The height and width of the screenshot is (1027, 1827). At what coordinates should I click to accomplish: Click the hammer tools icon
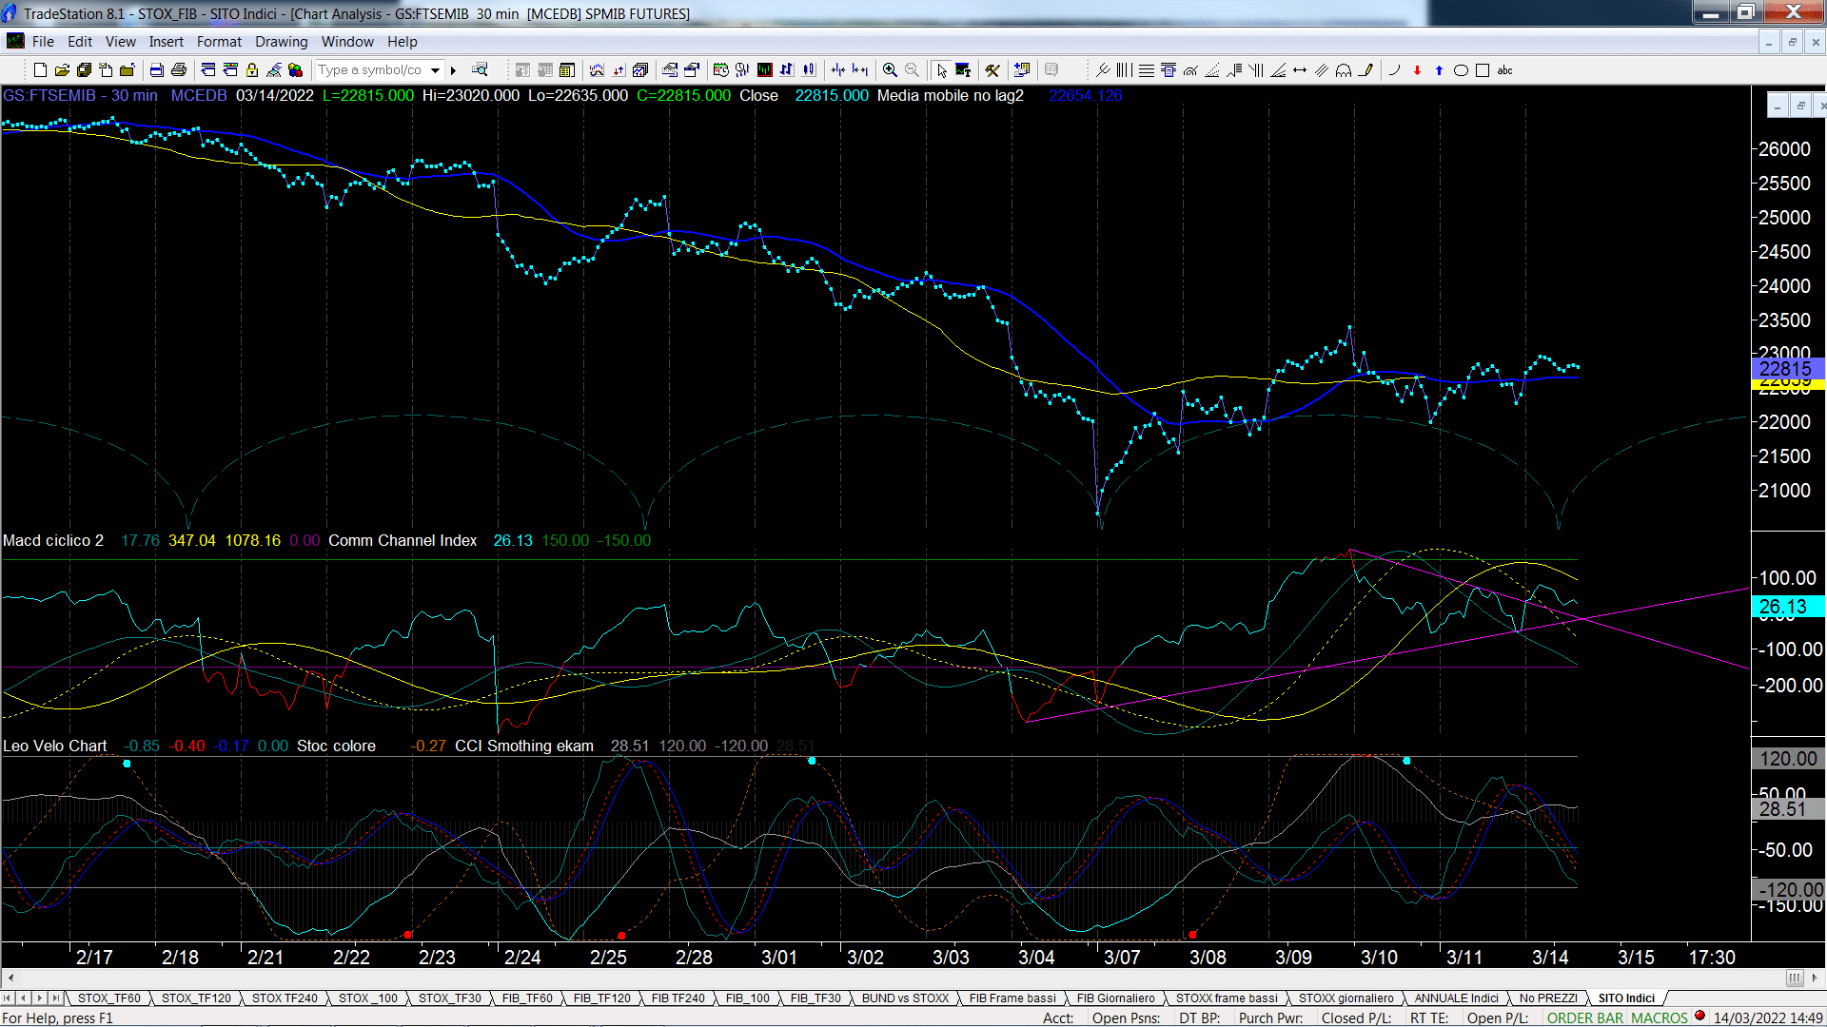point(992,70)
